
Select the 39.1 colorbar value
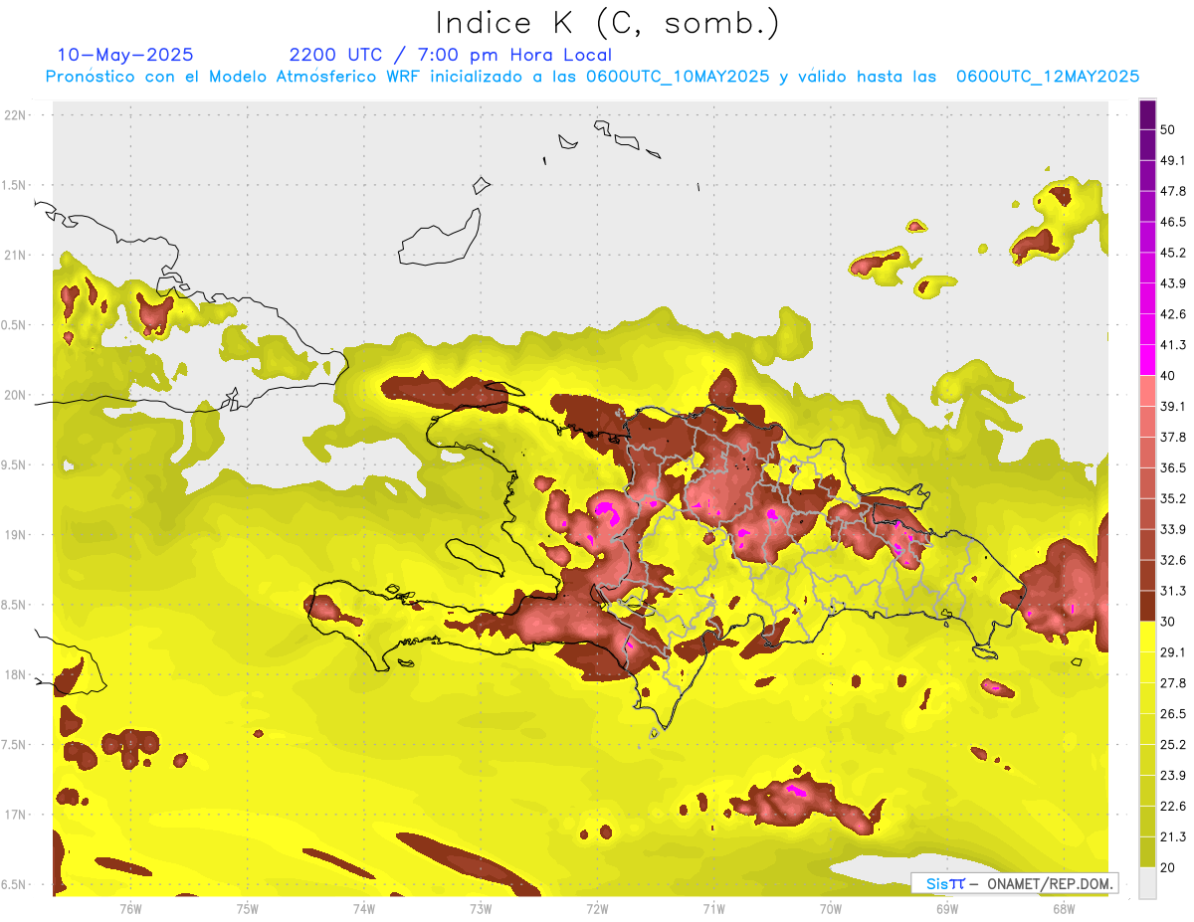[1173, 406]
